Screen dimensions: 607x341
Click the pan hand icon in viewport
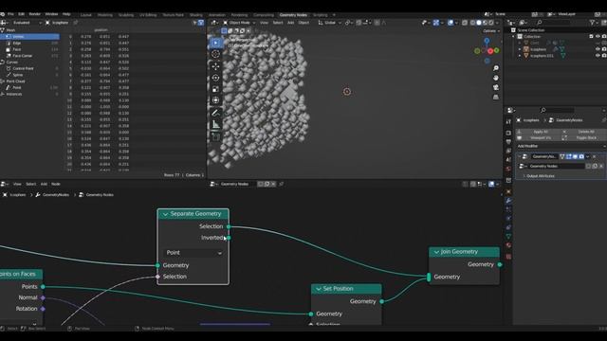tap(496, 78)
